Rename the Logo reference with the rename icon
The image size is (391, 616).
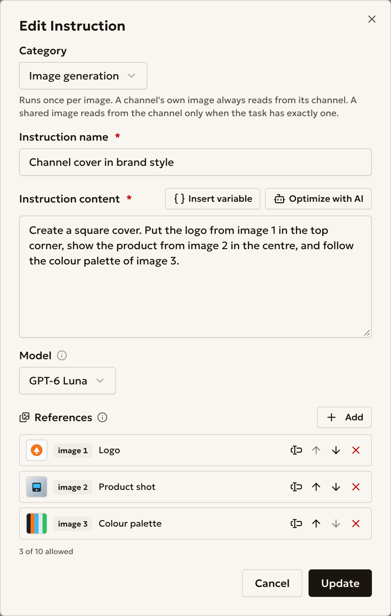(x=296, y=450)
